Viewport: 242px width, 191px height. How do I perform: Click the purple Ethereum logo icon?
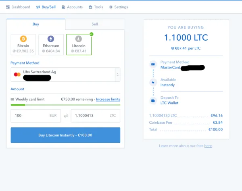51,39
